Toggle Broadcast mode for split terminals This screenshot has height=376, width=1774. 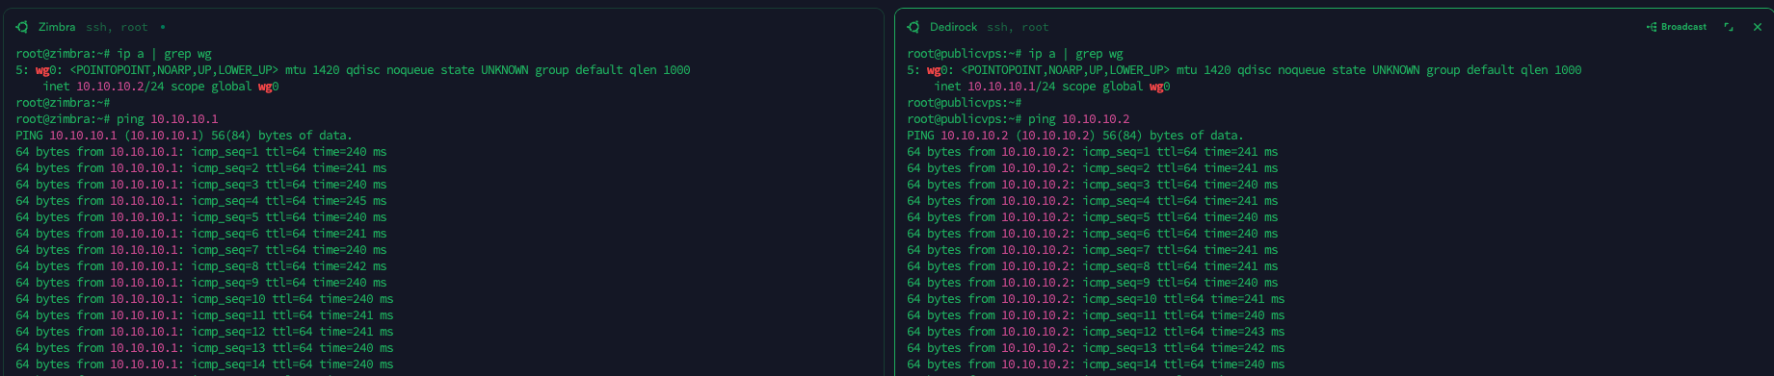[1677, 27]
